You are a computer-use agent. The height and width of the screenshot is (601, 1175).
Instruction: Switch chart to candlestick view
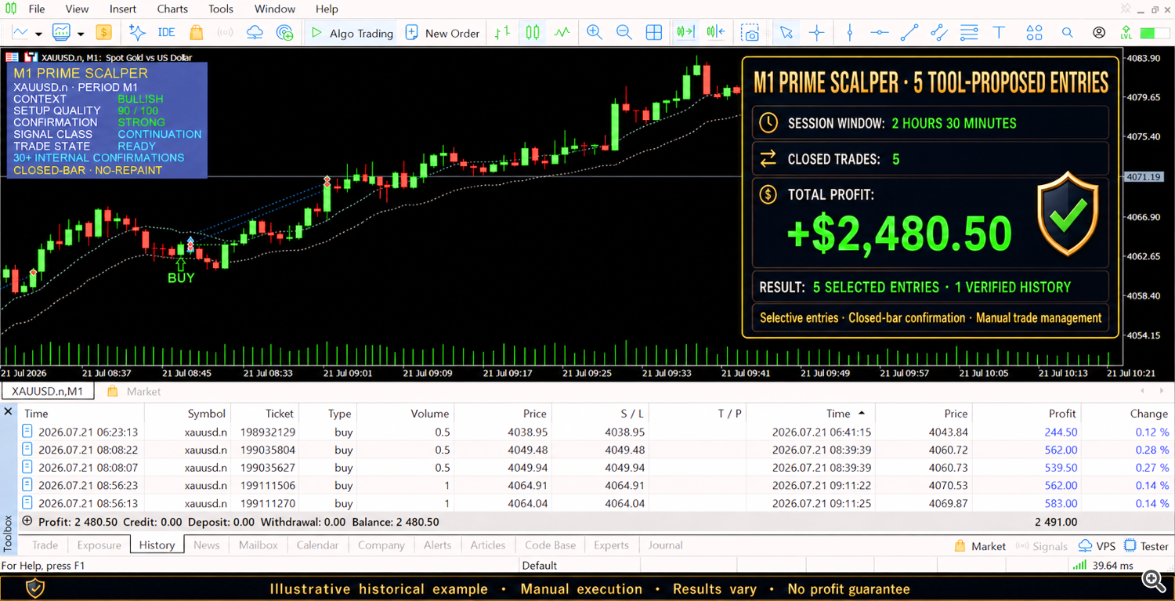(x=533, y=32)
